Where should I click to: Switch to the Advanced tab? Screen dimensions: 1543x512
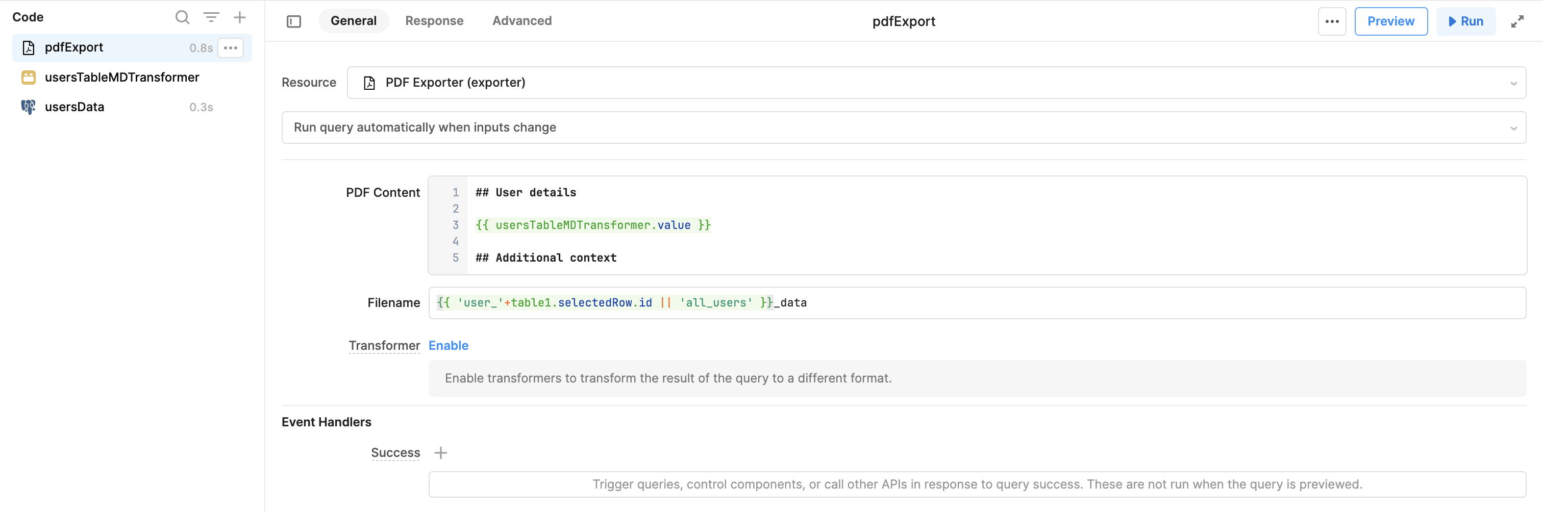(521, 21)
